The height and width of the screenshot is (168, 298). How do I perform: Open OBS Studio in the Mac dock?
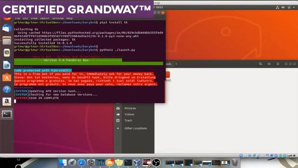(156, 162)
